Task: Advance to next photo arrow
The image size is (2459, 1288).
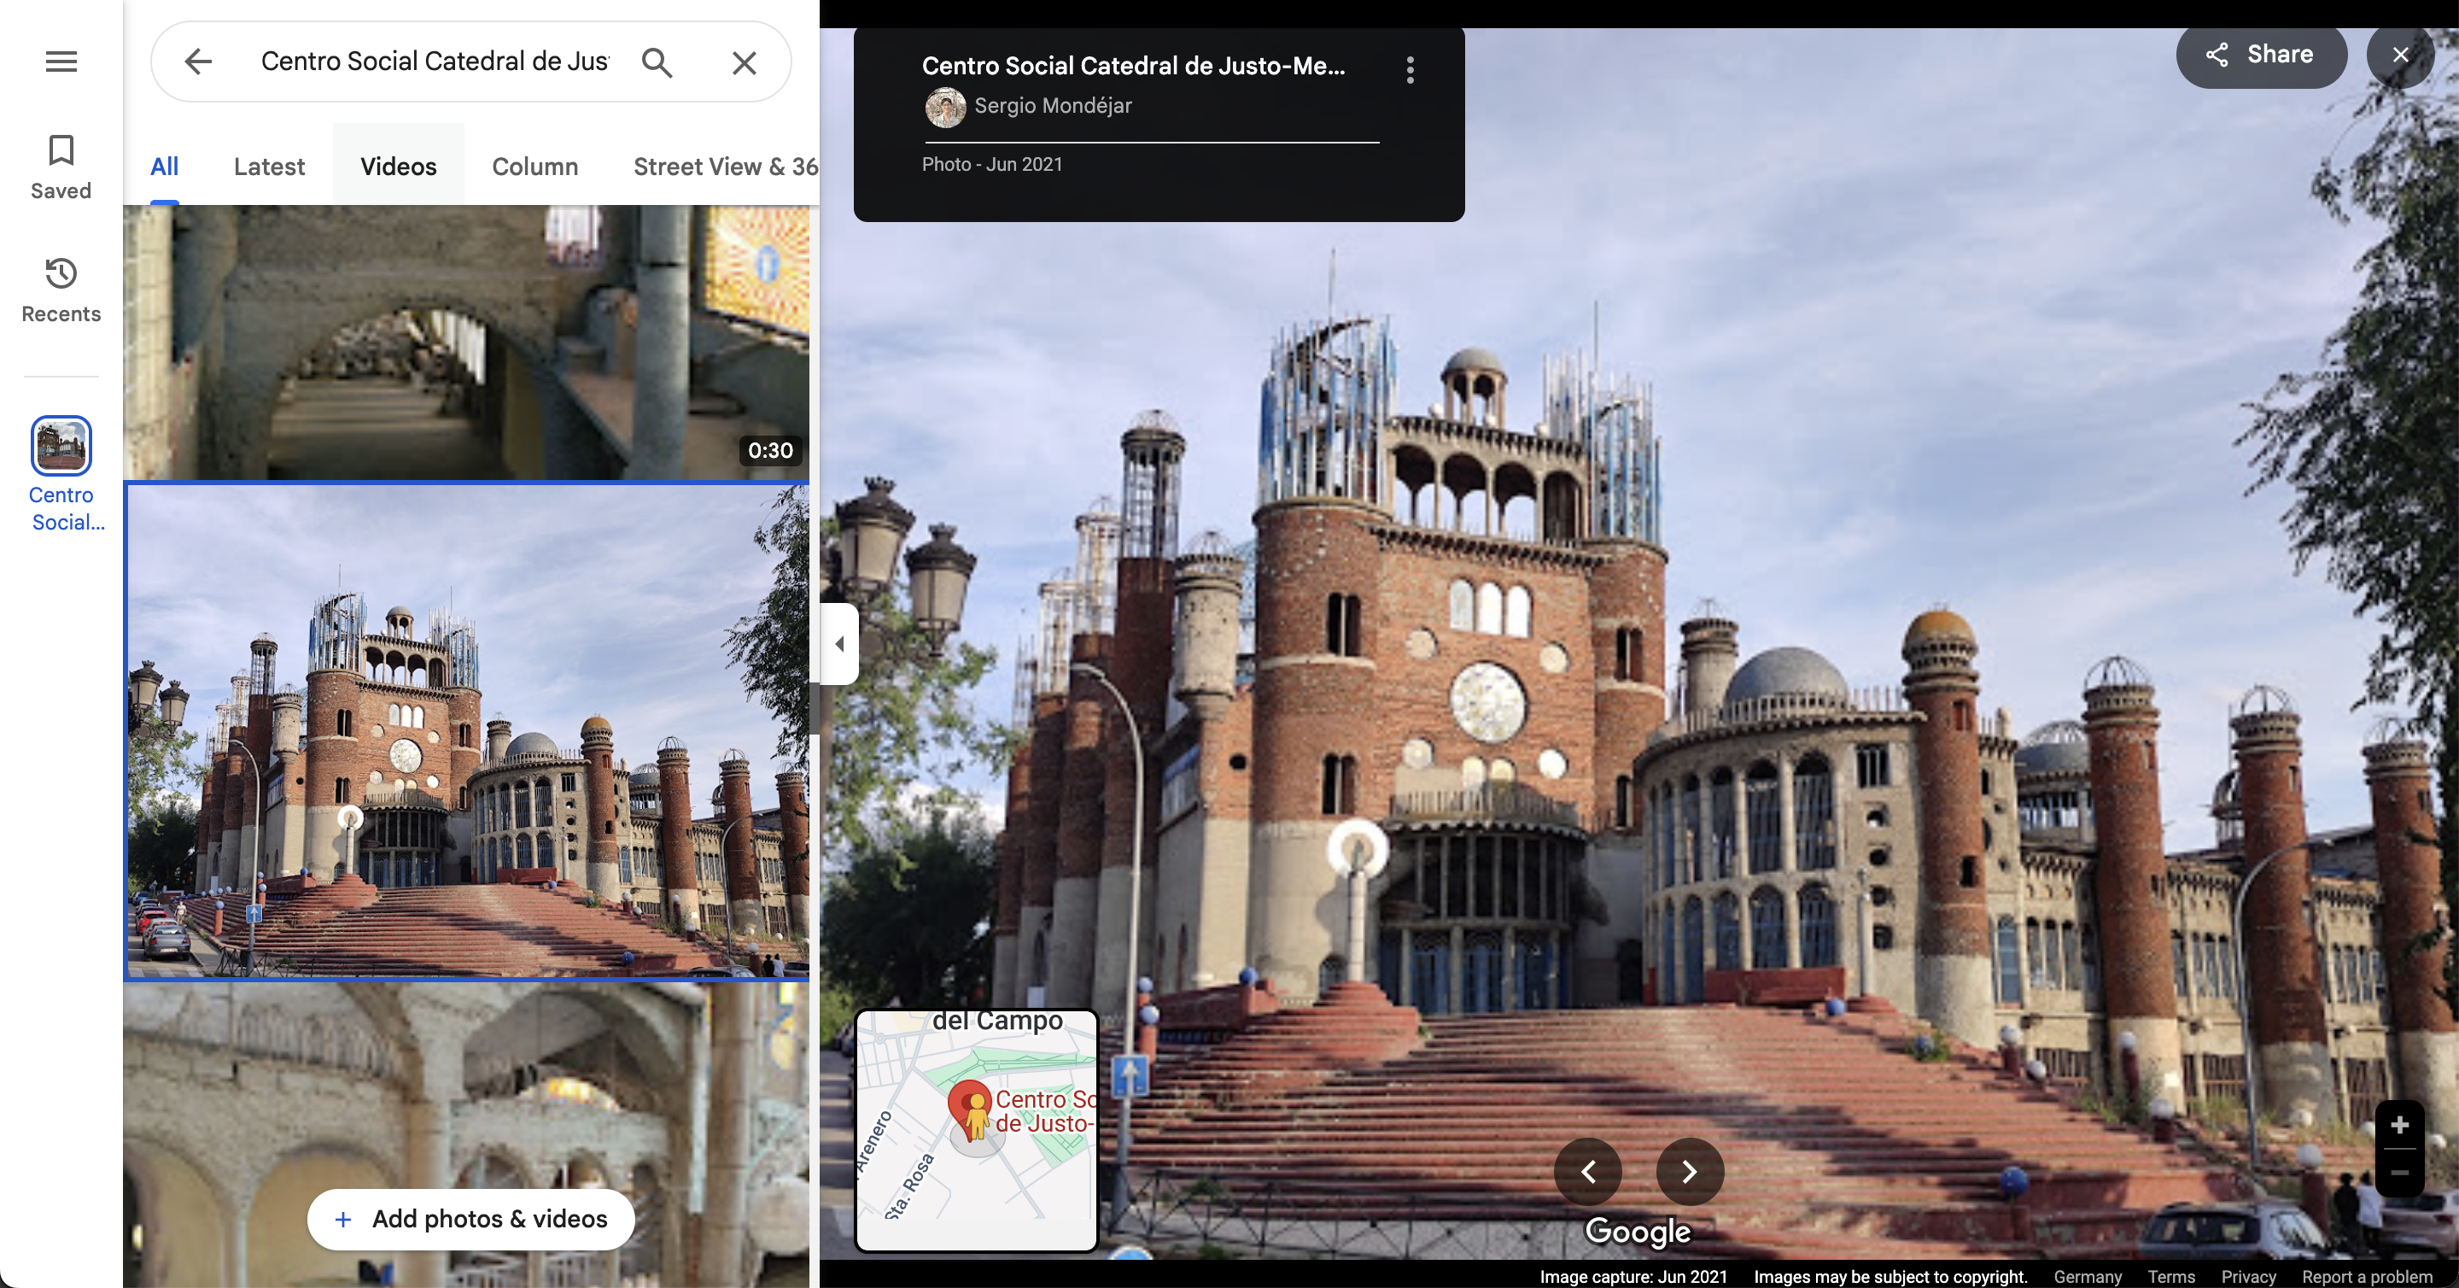Action: [x=1689, y=1172]
